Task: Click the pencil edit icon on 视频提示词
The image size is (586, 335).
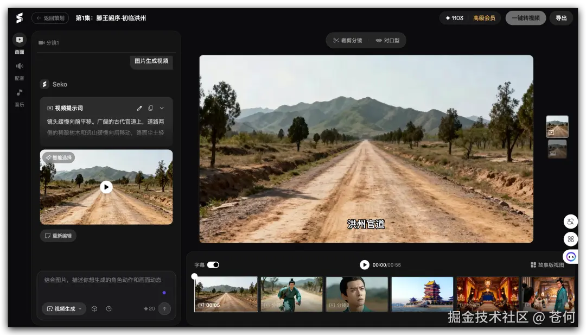Action: pyautogui.click(x=139, y=108)
